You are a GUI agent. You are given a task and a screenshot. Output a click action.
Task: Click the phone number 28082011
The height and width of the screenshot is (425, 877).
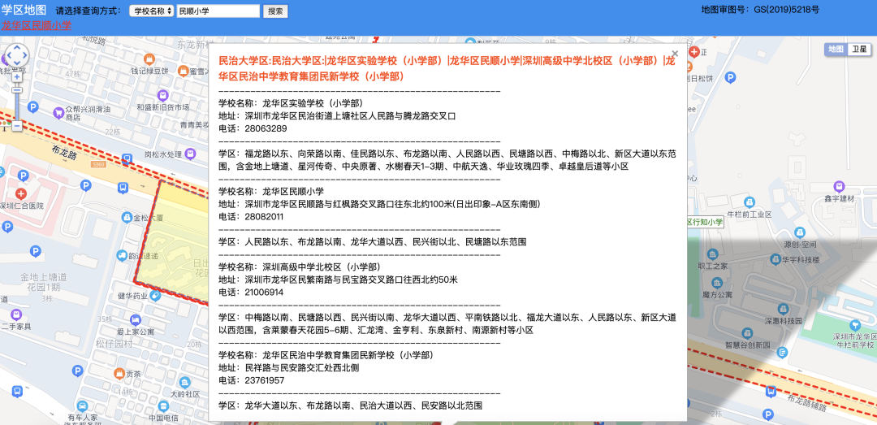tap(264, 217)
